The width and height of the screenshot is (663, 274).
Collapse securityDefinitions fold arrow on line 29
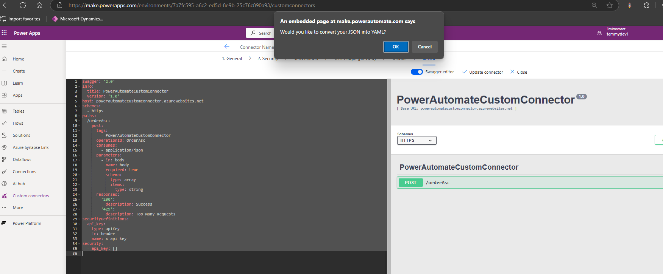(79, 219)
